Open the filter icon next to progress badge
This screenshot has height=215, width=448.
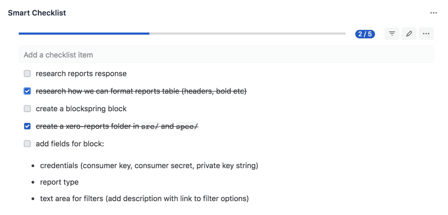pos(392,34)
